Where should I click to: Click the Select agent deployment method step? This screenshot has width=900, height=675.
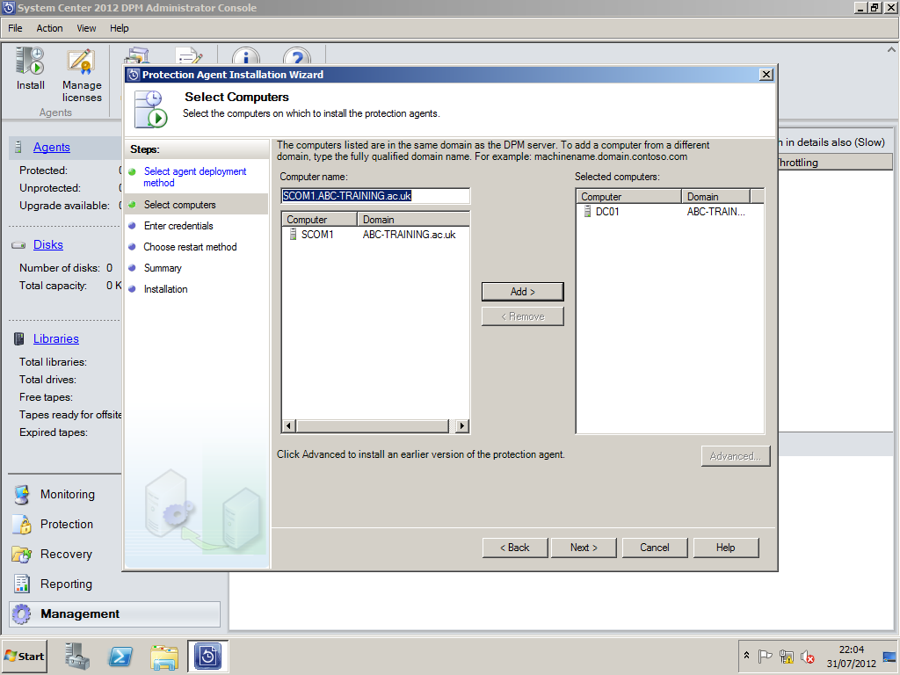(194, 177)
